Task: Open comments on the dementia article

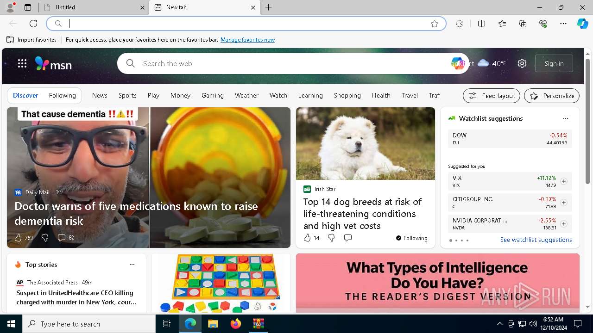Action: (x=61, y=238)
